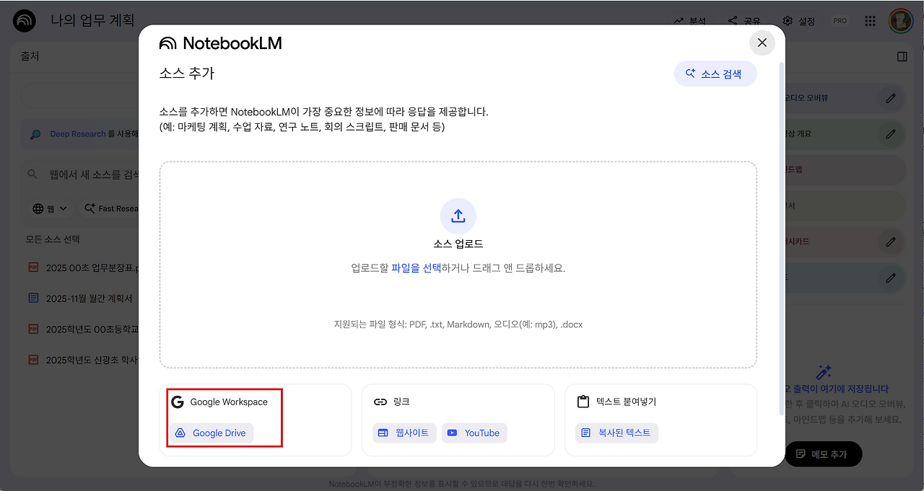Edit 플래시카드 with its pencil icon
Screen dimensions: 924x491
pos(891,242)
